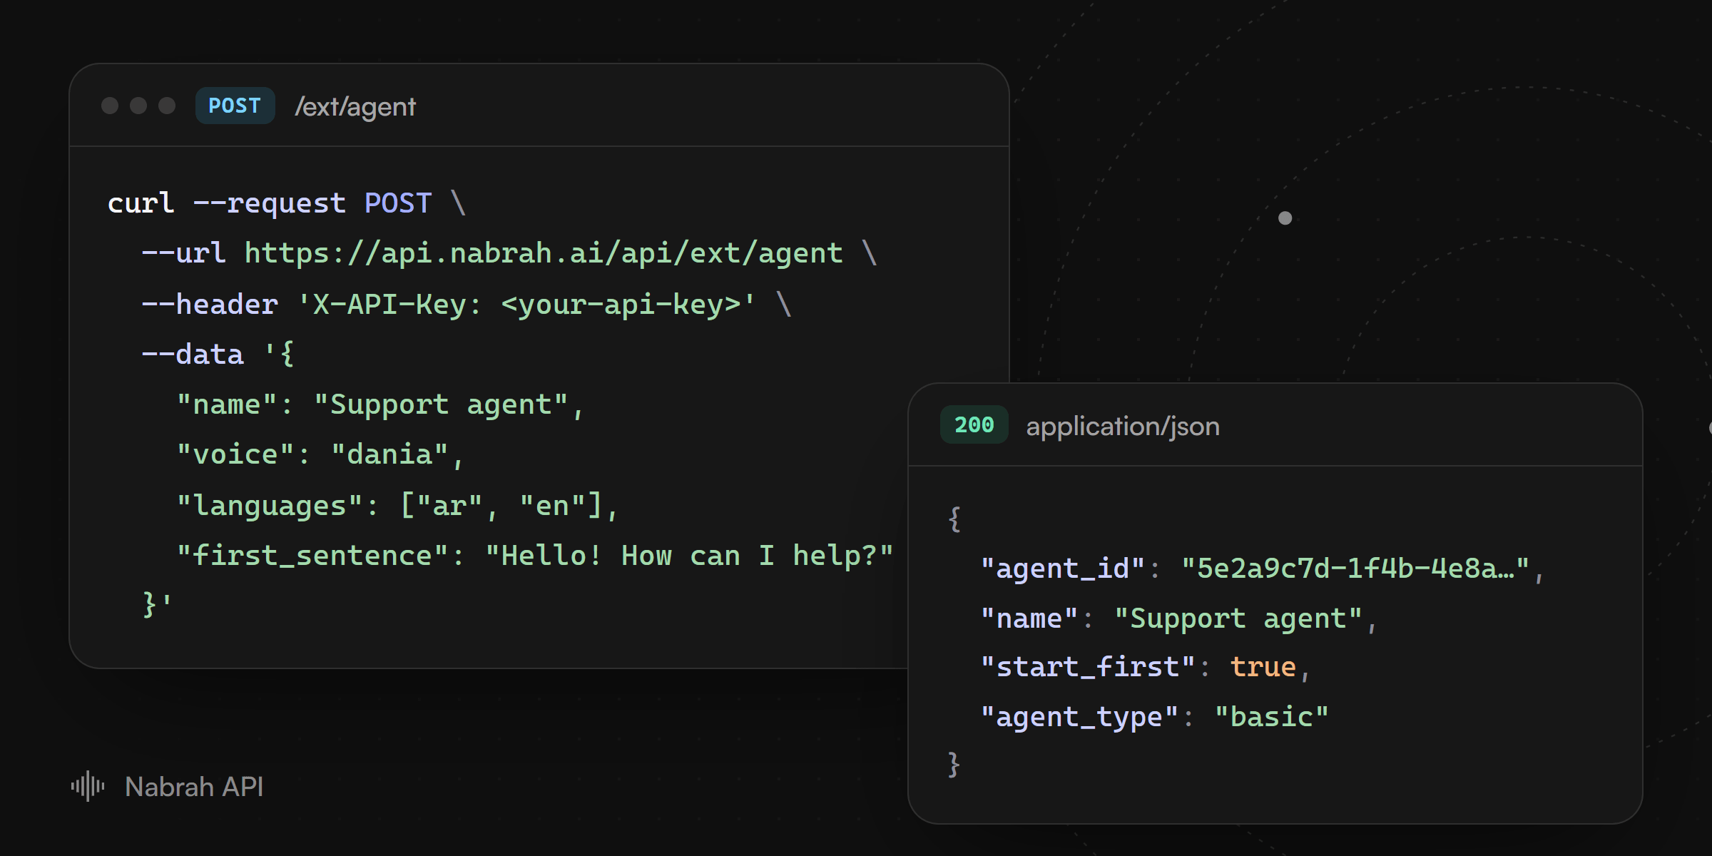Select the "agent_id" value in response
Image resolution: width=1712 pixels, height=856 pixels.
[1355, 569]
